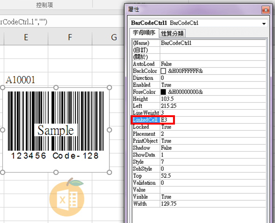Select column E header
Image resolution: width=275 pixels, height=223 pixels.
[26, 37]
